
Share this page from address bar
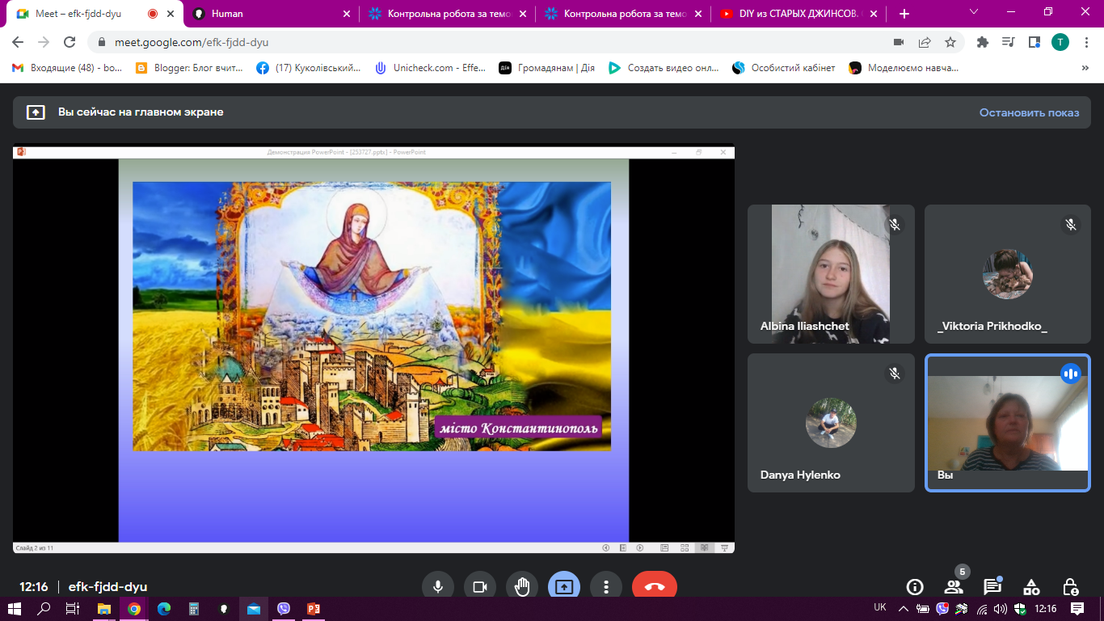pyautogui.click(x=925, y=42)
